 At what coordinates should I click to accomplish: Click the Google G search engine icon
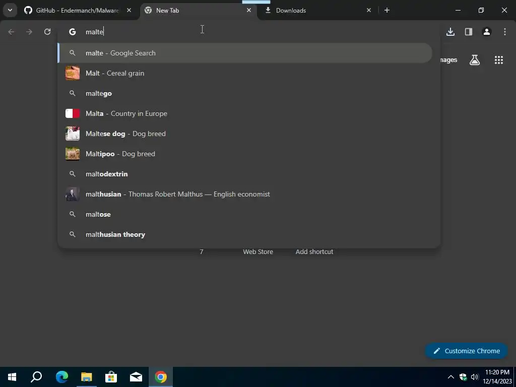pos(73,32)
